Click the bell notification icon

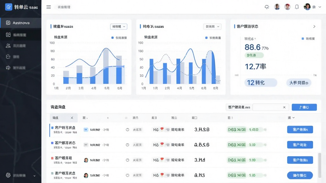point(297,7)
